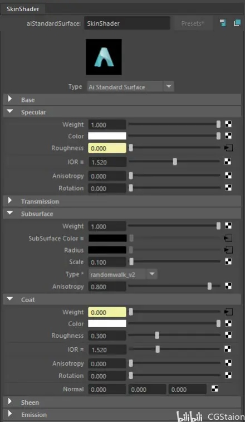This screenshot has height=422, width=245.
Task: Click Coat IOR map checker icon
Action: [228, 349]
